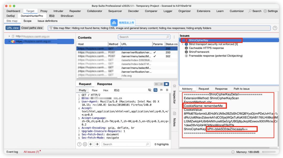The image size is (283, 158).
Task: Select URL view toggle
Action: (x=13, y=28)
